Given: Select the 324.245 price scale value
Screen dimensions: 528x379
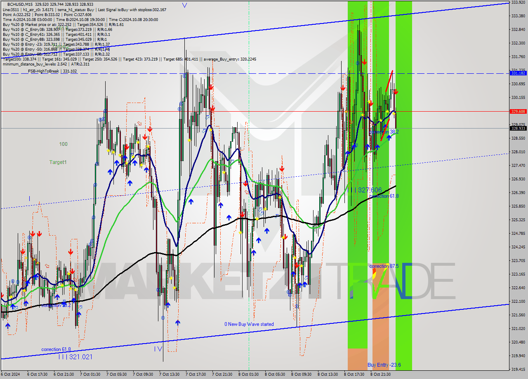Looking at the screenshot, I should point(518,247).
